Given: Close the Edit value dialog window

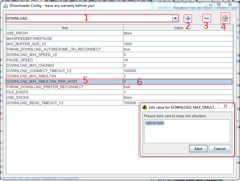Looking at the screenshot, I should 226,106.
